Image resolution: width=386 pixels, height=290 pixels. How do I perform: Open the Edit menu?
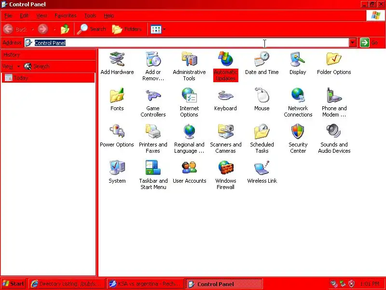(x=24, y=16)
